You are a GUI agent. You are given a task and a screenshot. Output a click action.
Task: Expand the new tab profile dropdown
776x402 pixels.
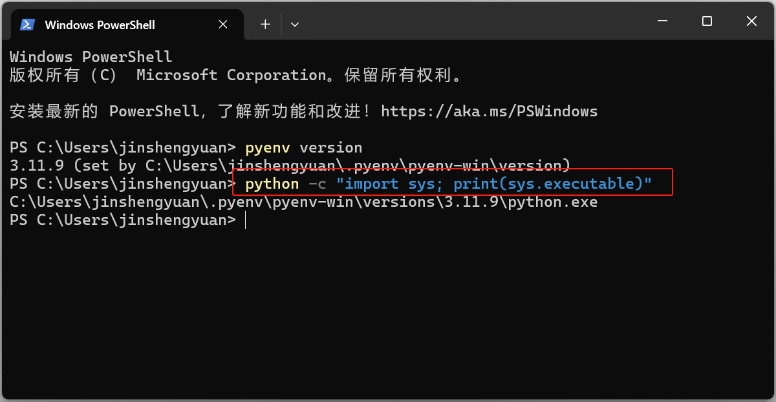295,25
